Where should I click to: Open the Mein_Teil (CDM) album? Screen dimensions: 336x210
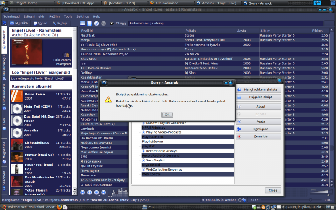[x=41, y=108]
